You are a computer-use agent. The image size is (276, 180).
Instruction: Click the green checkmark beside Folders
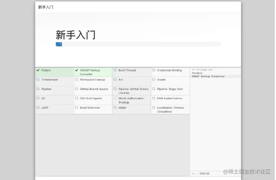(38, 70)
